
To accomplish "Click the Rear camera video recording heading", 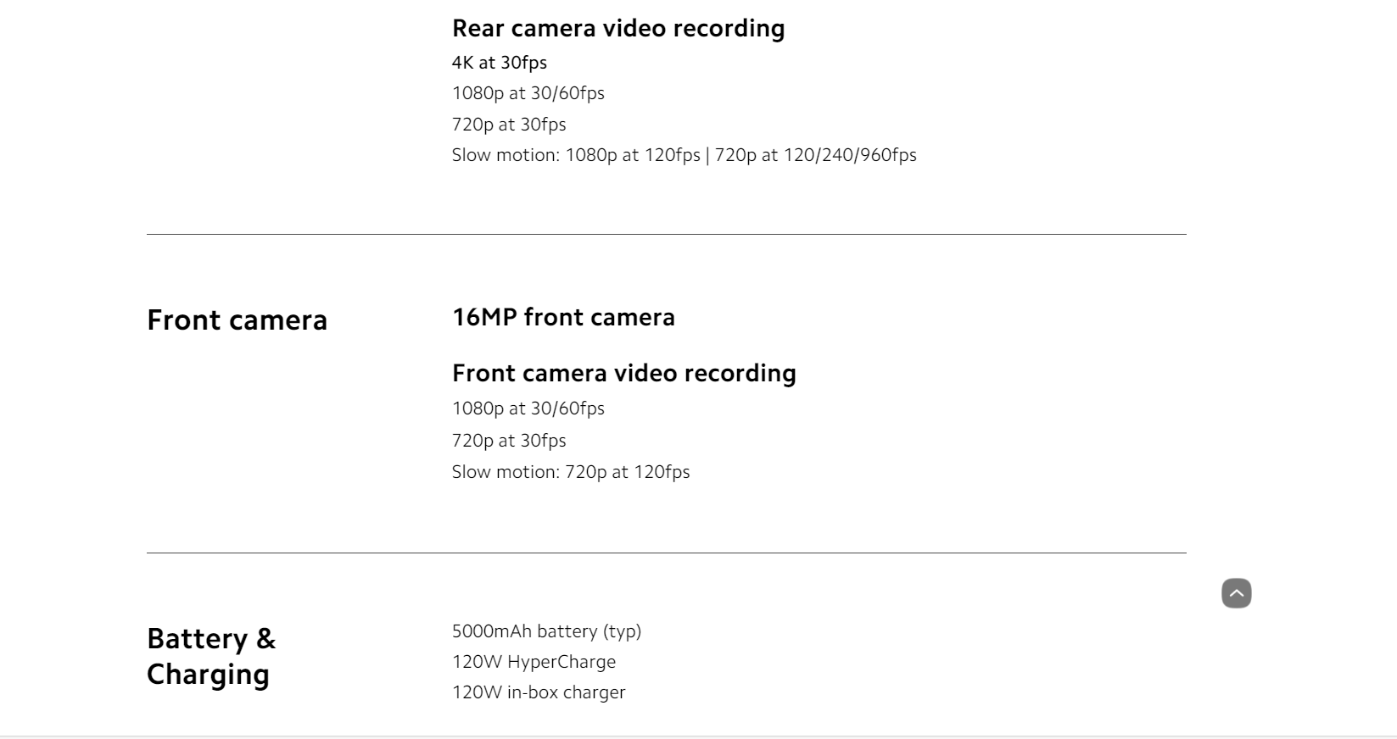I will 618,28.
